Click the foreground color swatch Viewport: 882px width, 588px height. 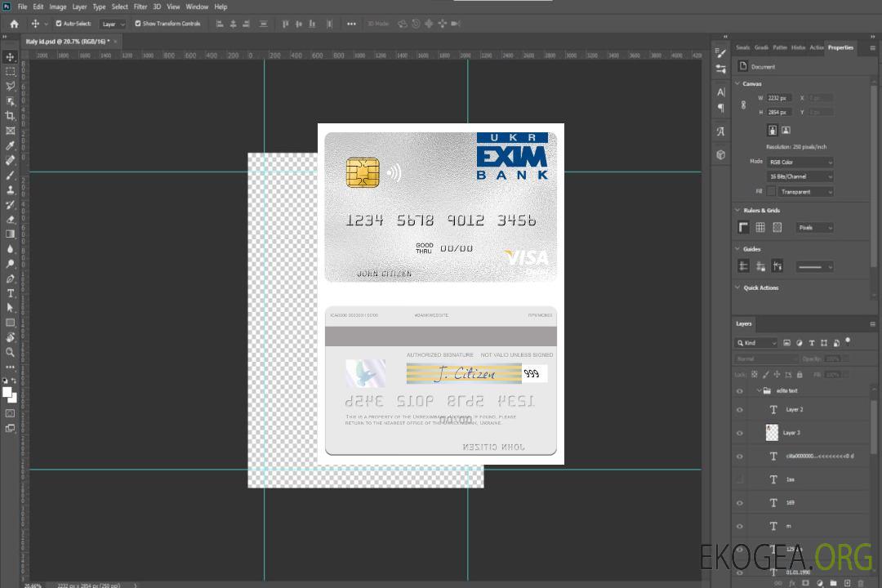coord(7,393)
